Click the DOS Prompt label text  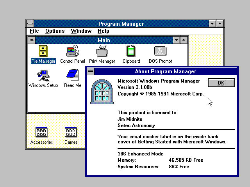[x=161, y=61]
